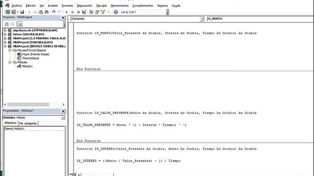The image size is (314, 176).
Task: Open the Ejecutar menu
Action: click(102, 5)
